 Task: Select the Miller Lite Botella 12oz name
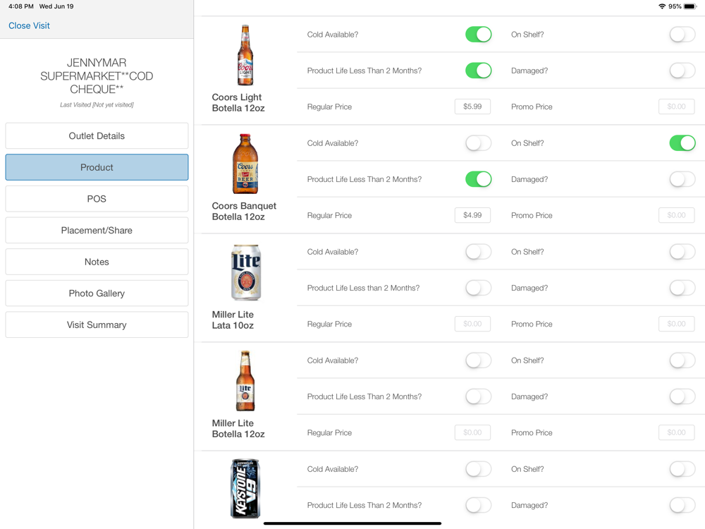(x=238, y=428)
